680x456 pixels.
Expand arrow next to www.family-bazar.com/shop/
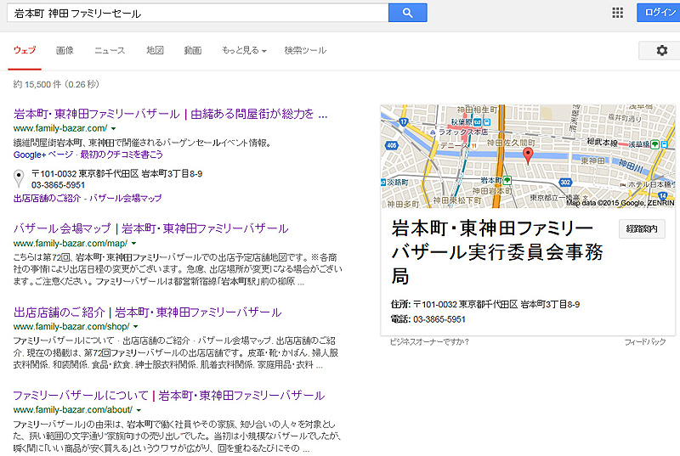coord(136,327)
